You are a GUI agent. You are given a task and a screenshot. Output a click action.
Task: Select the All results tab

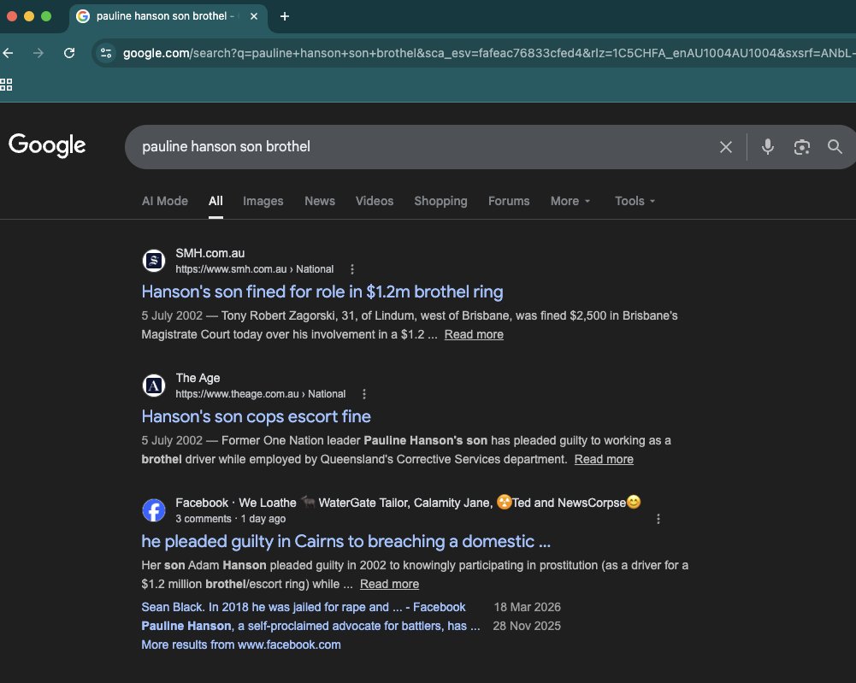[x=215, y=201]
